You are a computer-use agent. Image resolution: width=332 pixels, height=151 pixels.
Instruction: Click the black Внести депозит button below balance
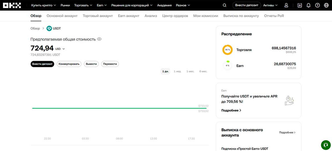42,64
